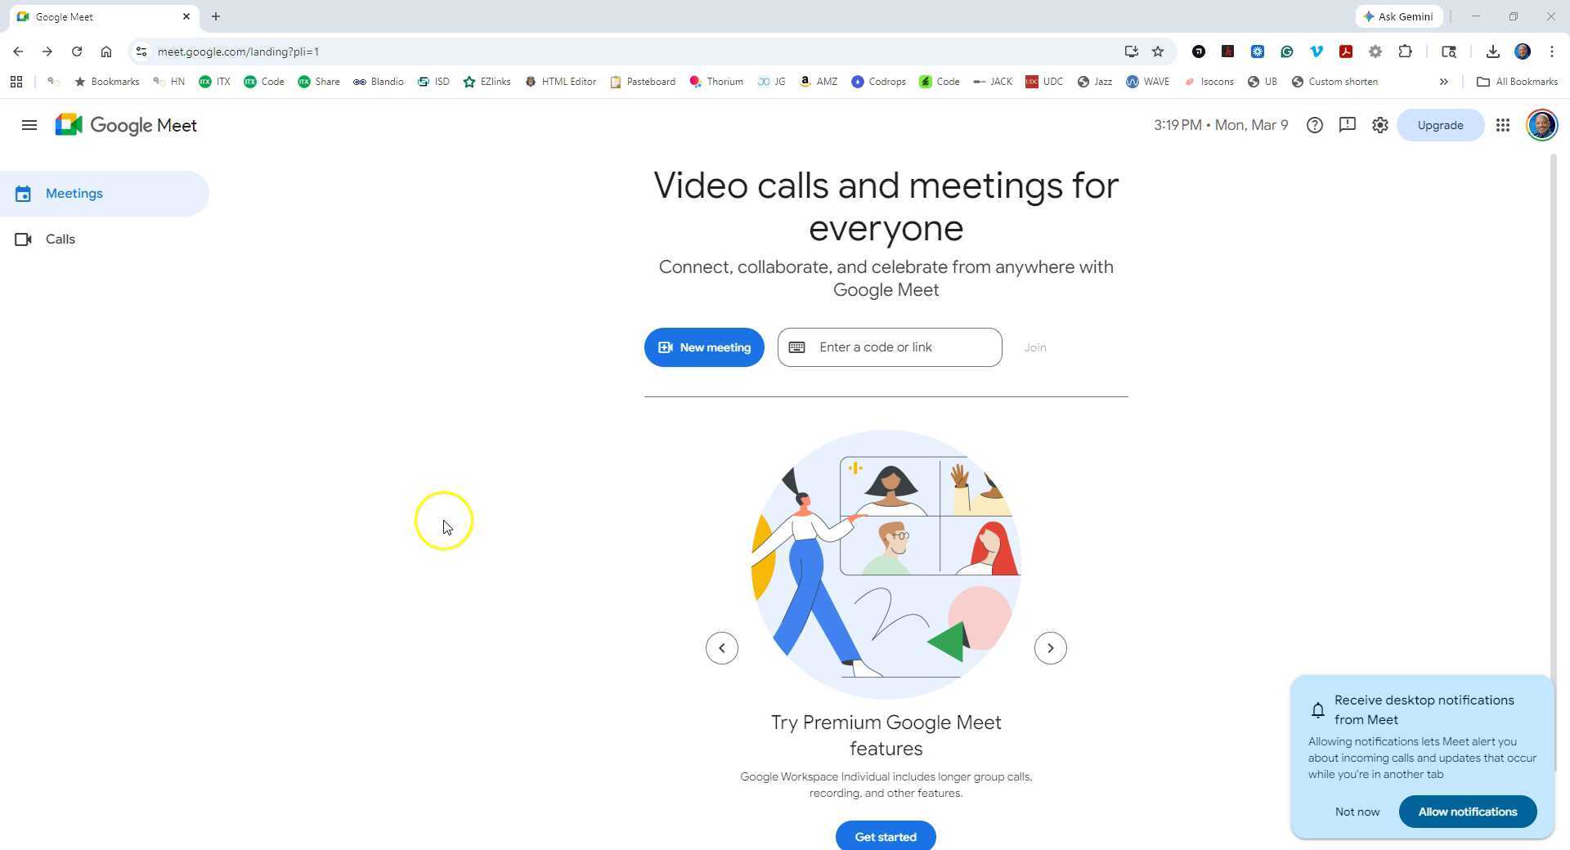Image resolution: width=1570 pixels, height=850 pixels.
Task: Go back to the previous page
Action: (x=18, y=51)
